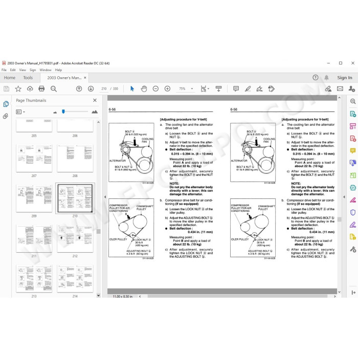Close the Page Thumbnails panel
Image resolution: width=358 pixels, height=358 pixels.
coord(95,100)
